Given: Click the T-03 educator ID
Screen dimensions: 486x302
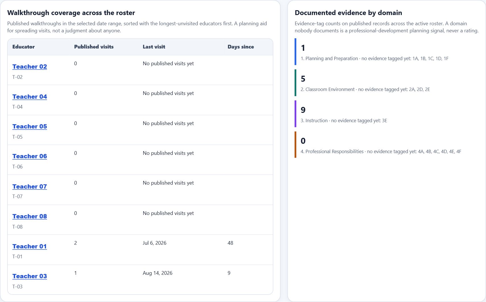Looking at the screenshot, I should click(x=17, y=287).
